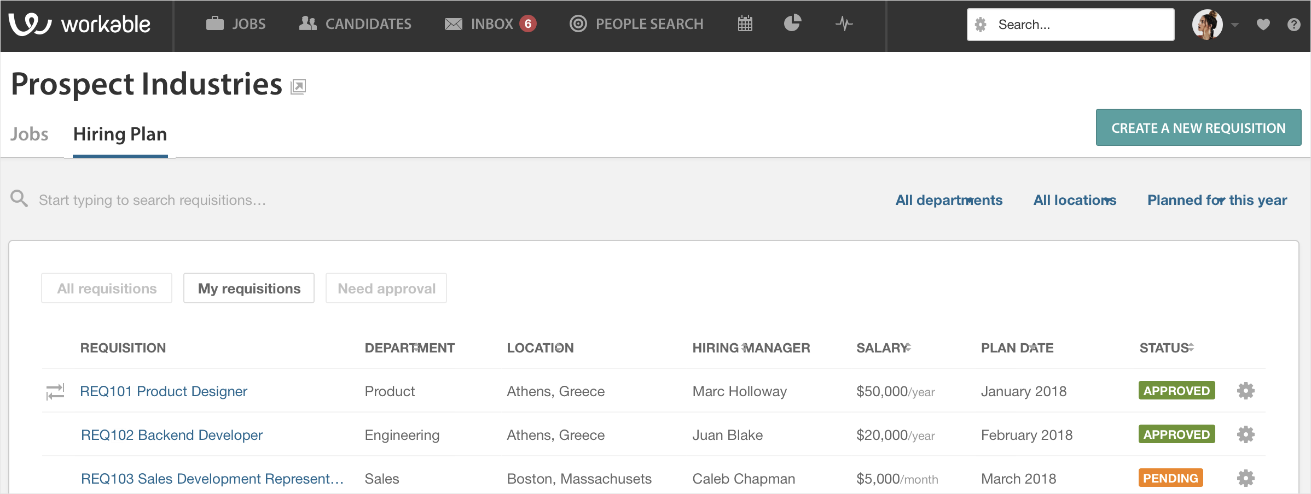Select the Hiring Plan tab
Screen dimensions: 1311x494
pos(120,134)
